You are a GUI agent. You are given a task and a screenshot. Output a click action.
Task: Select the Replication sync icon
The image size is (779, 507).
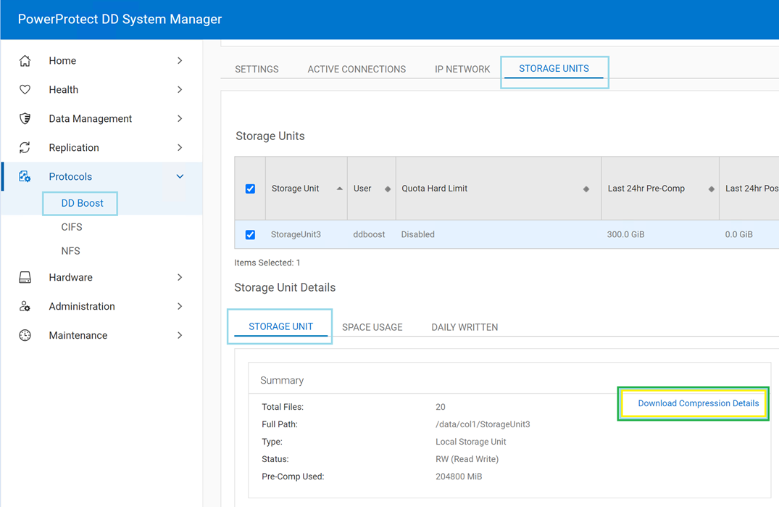pyautogui.click(x=25, y=147)
